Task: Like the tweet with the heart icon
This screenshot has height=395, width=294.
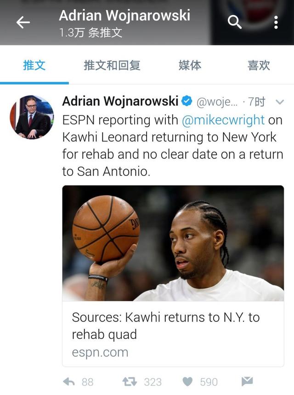Action: [x=187, y=382]
